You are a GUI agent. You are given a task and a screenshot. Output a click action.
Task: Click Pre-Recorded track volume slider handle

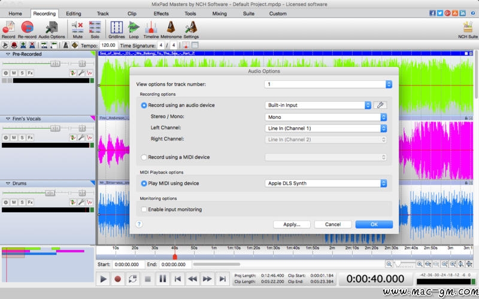pos(55,63)
